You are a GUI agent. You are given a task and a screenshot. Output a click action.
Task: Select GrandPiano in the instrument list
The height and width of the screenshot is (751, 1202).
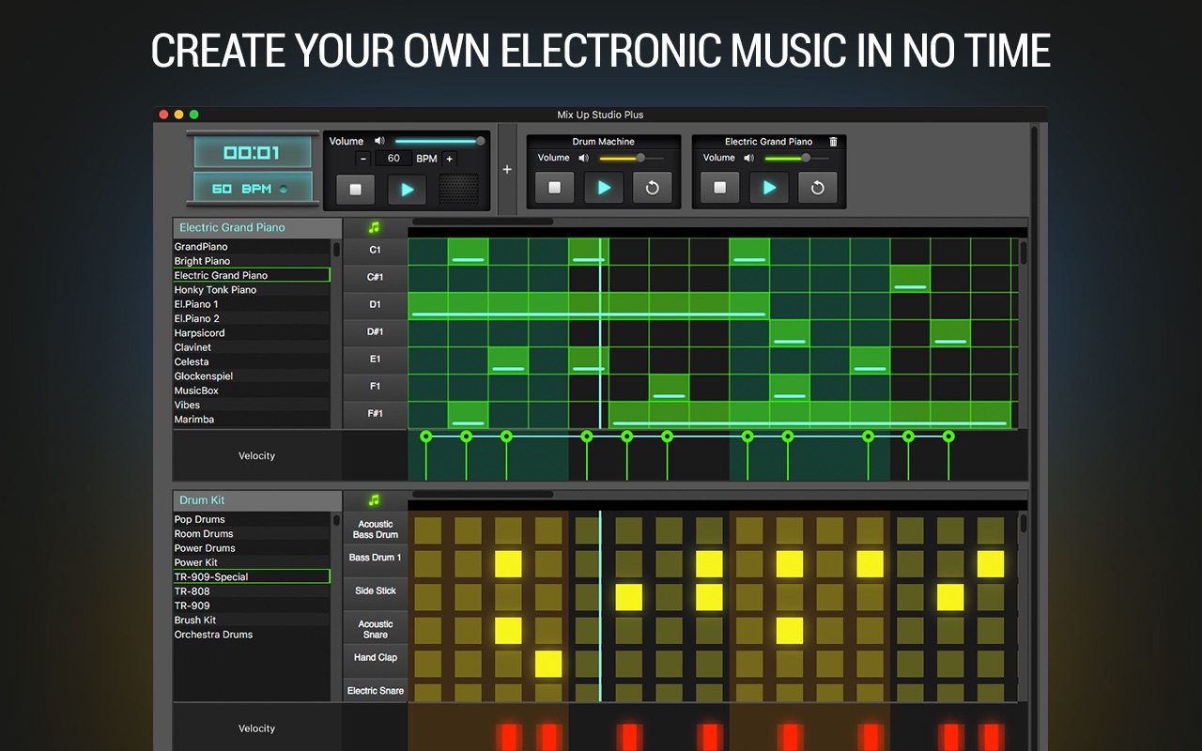click(x=251, y=247)
